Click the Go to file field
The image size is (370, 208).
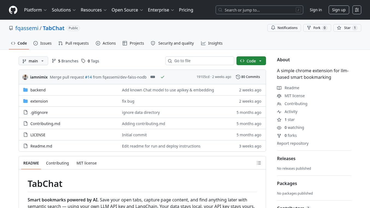[x=200, y=61]
